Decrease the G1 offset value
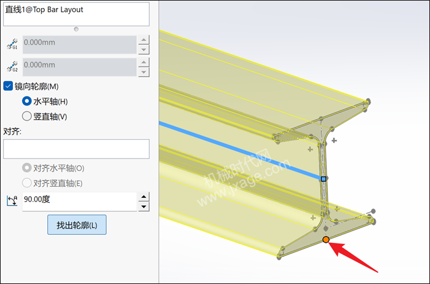 (144, 50)
